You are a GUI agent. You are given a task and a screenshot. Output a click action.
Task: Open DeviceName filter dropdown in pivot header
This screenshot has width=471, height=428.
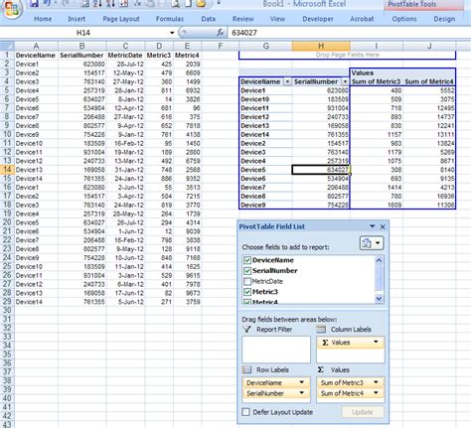tap(287, 81)
